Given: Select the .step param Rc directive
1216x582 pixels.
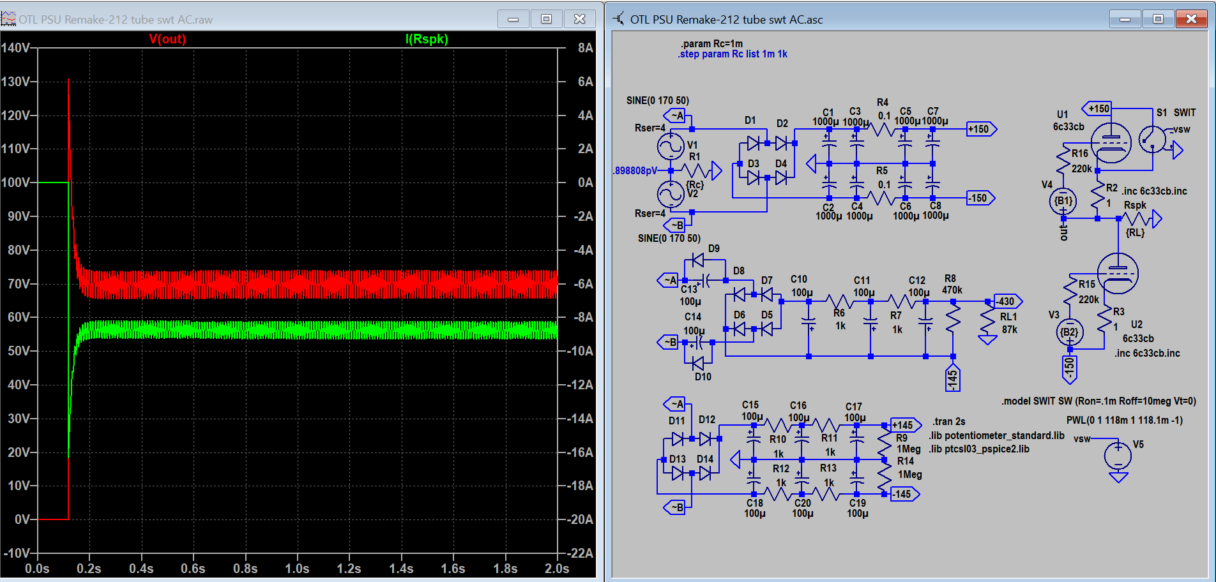Looking at the screenshot, I should (x=733, y=54).
